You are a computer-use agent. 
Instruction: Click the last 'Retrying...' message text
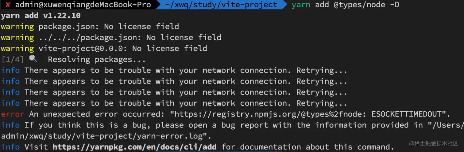(321, 103)
